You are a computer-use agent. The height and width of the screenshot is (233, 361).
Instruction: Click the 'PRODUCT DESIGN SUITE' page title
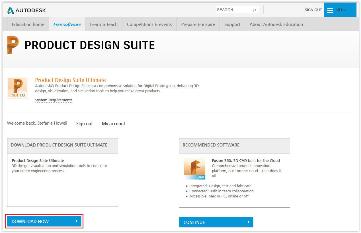(90, 45)
